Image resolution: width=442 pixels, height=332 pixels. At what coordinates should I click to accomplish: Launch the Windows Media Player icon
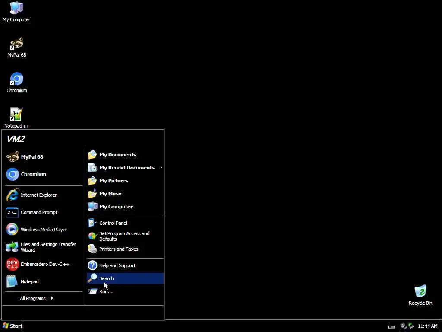pyautogui.click(x=12, y=230)
